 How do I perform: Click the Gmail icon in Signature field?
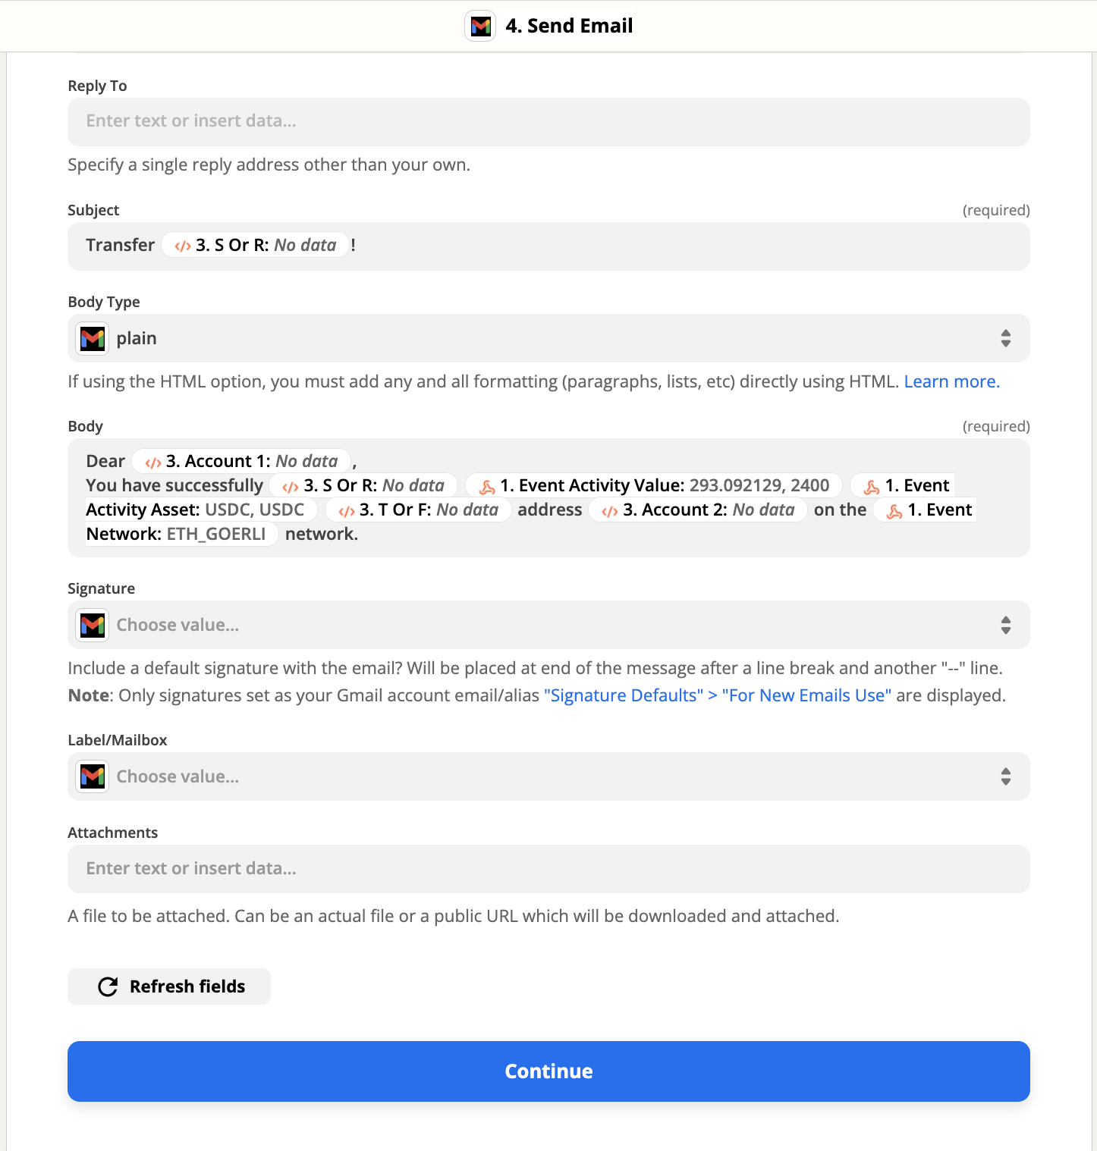coord(92,625)
